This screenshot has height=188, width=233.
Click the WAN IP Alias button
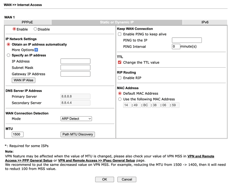(24, 80)
